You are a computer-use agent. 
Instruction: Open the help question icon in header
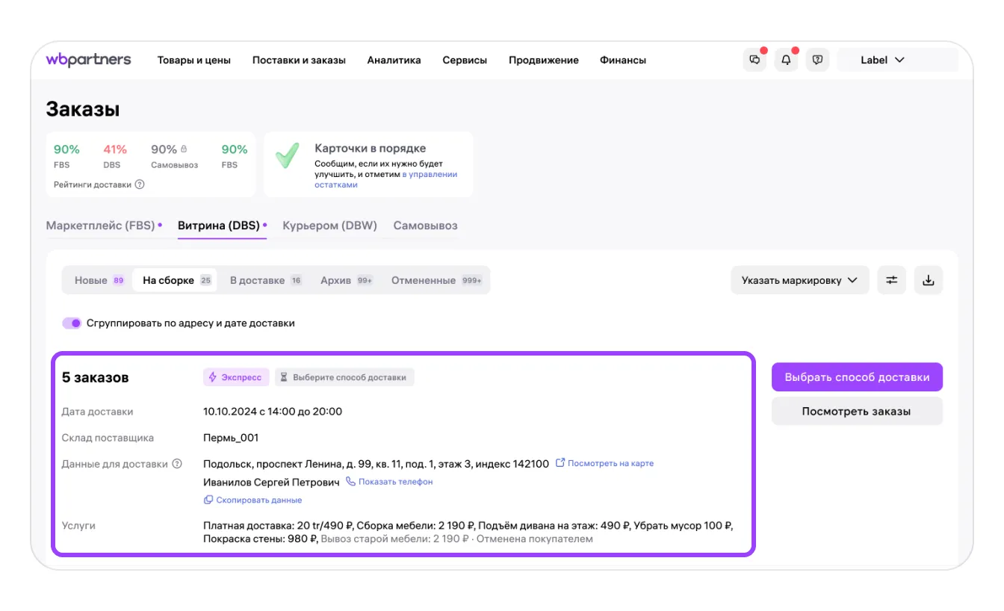[x=817, y=60]
